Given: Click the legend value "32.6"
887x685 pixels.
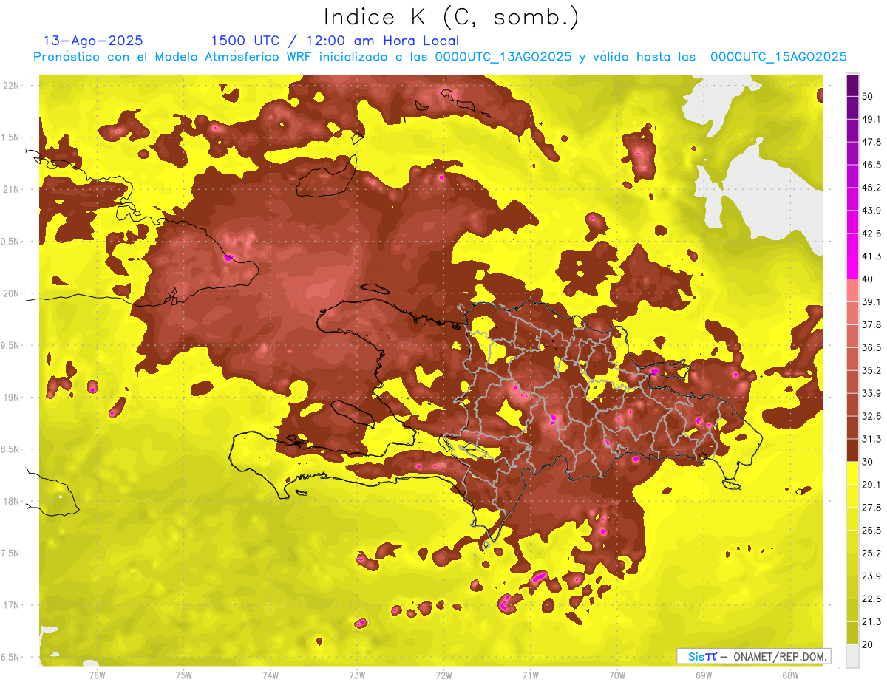Looking at the screenshot, I should point(871,416).
